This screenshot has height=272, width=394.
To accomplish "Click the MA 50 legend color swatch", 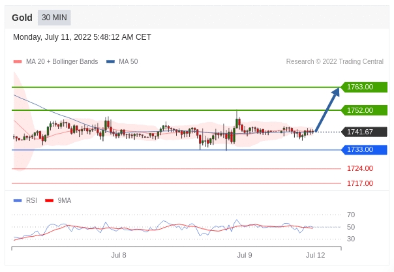I will pos(110,61).
